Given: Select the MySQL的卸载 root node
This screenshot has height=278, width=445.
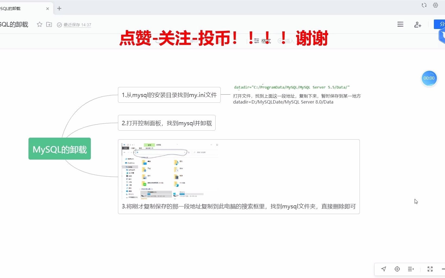Looking at the screenshot, I should 60,149.
